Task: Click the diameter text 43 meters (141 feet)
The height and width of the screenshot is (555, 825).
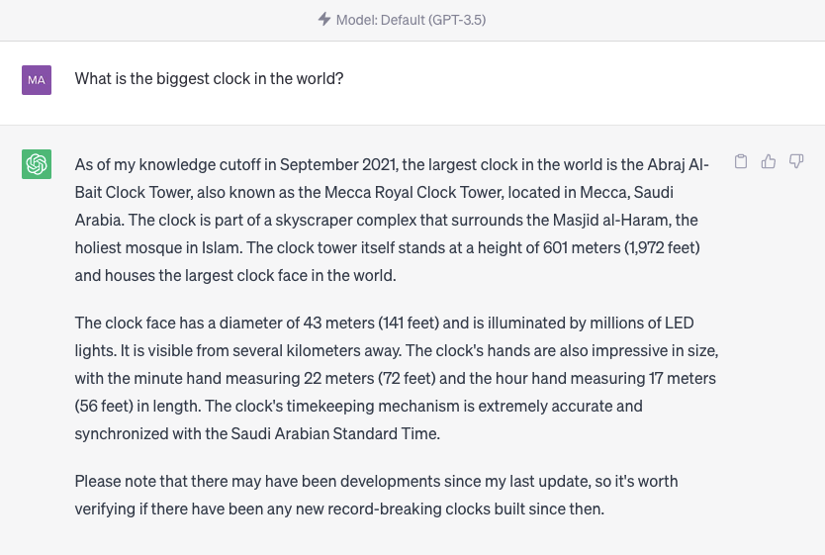Action: 371,323
